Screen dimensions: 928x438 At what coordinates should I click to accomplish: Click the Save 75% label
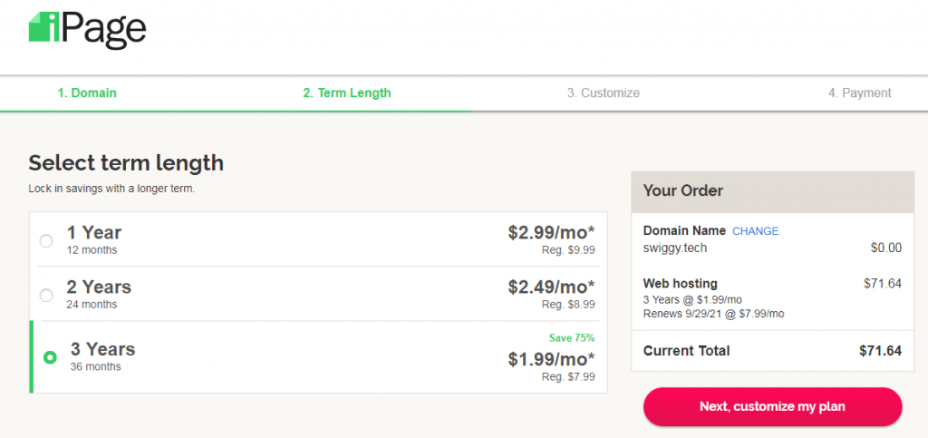572,338
